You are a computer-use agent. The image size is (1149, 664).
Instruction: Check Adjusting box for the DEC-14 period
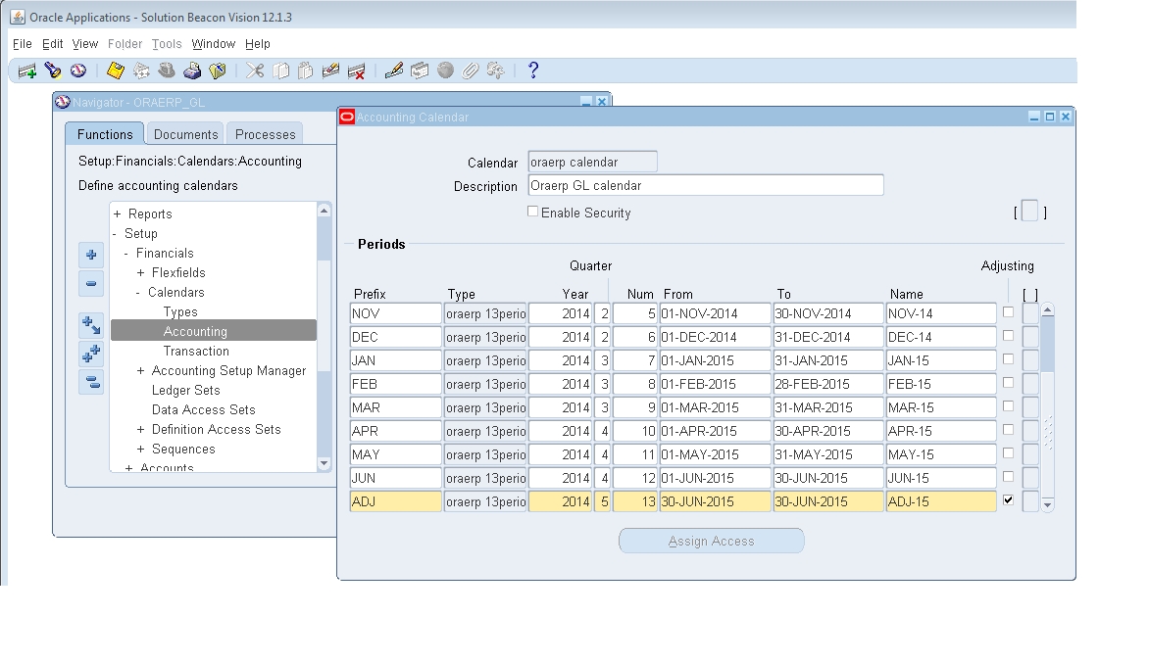[1008, 336]
